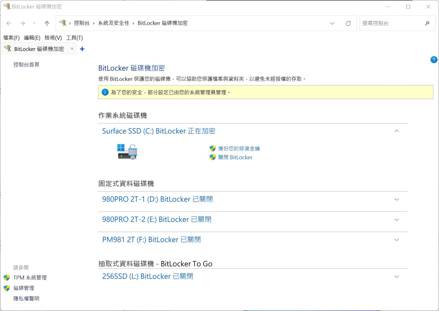
Task: Open the 工具(T) menu
Action: [74, 38]
